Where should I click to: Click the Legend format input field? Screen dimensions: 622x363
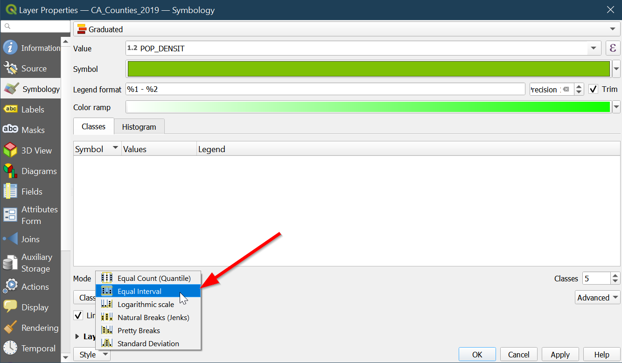[325, 89]
